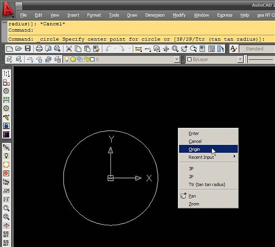
Task: Select the Zoom Window magnifier icon
Action: [175, 49]
